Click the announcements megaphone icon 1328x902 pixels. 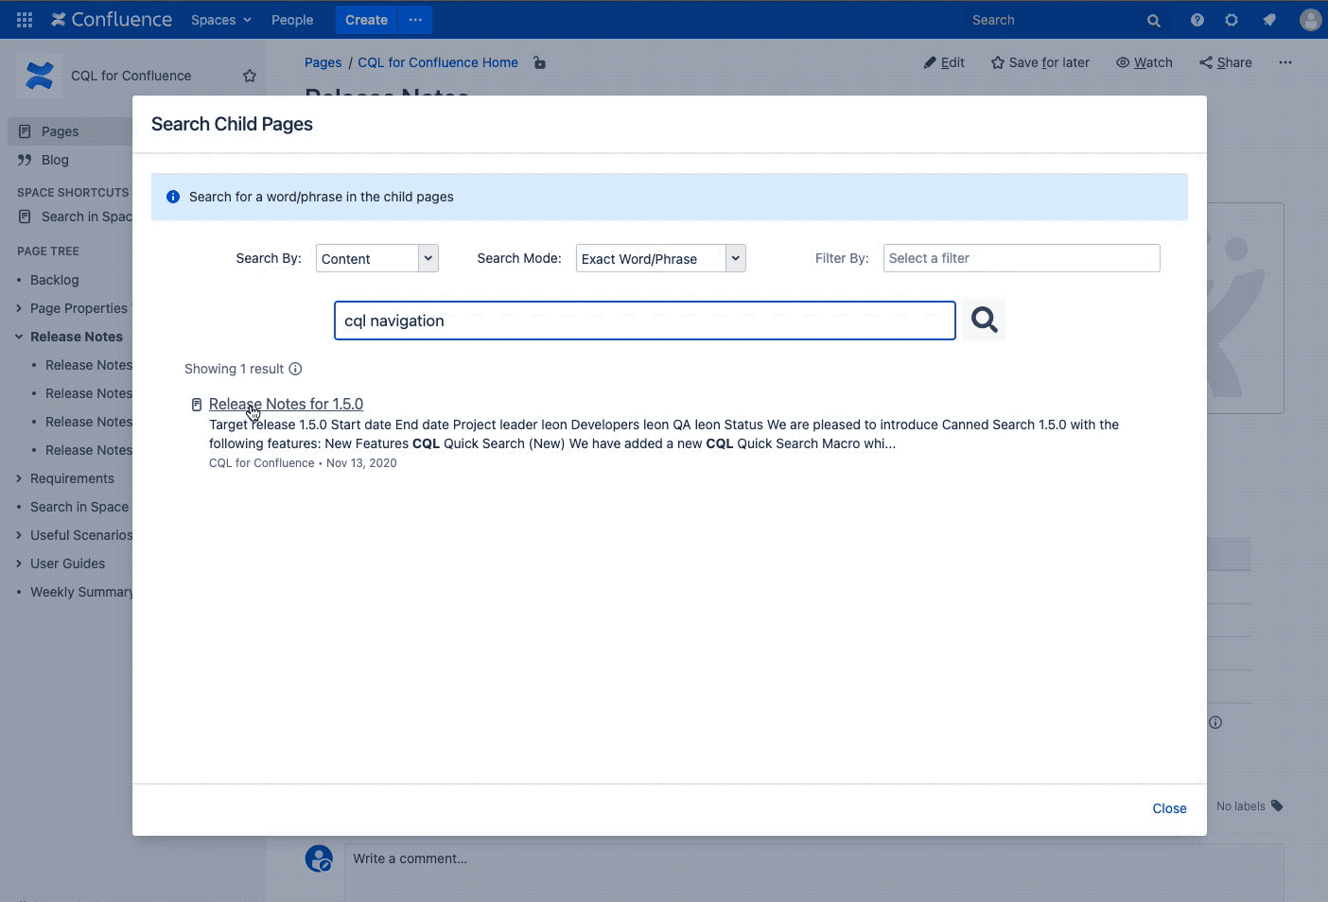[x=1268, y=19]
